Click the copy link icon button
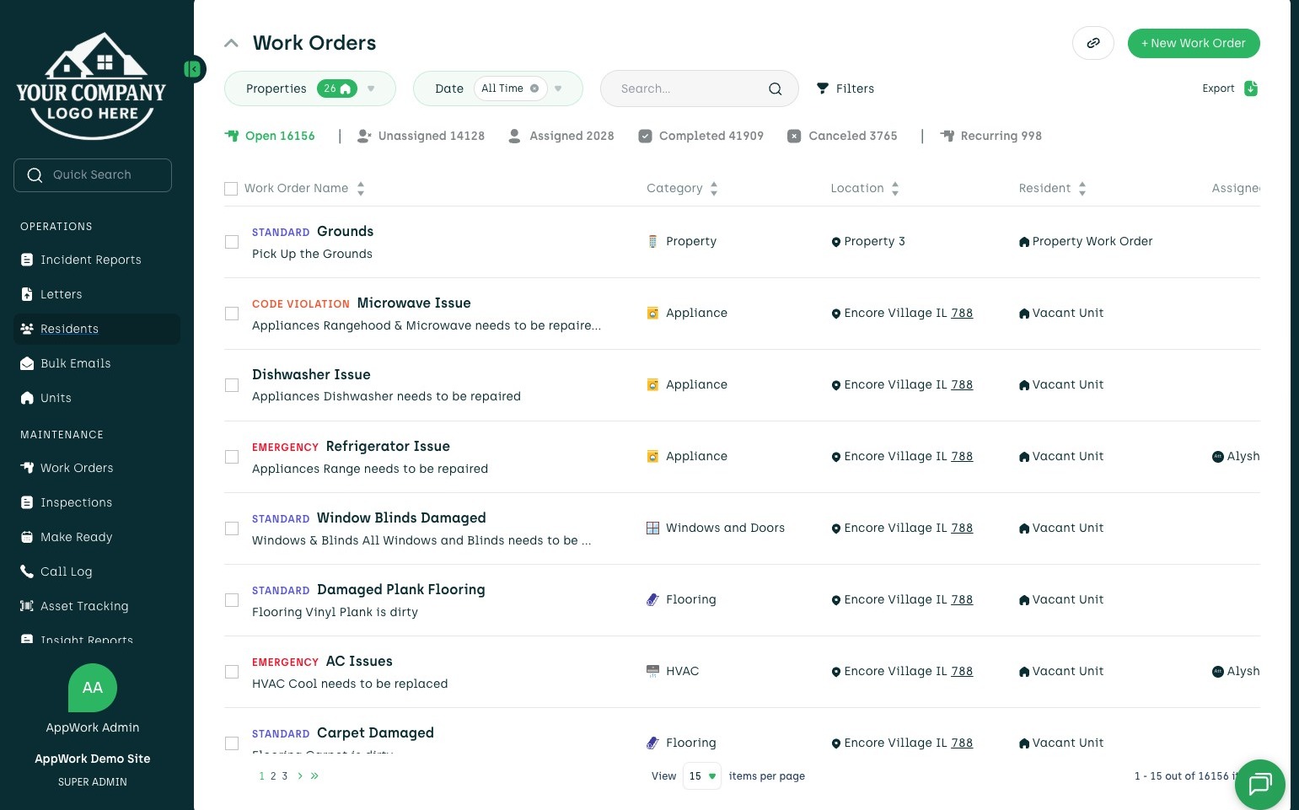Image resolution: width=1299 pixels, height=810 pixels. (1092, 43)
